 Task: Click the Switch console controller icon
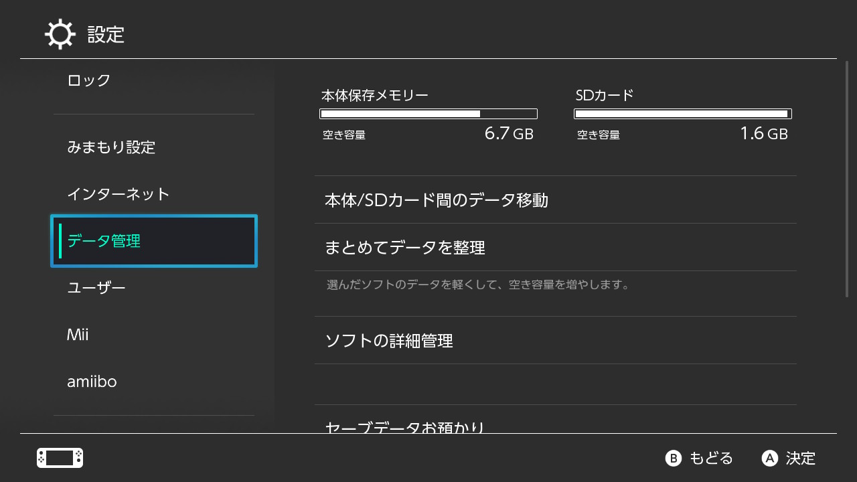(x=60, y=458)
